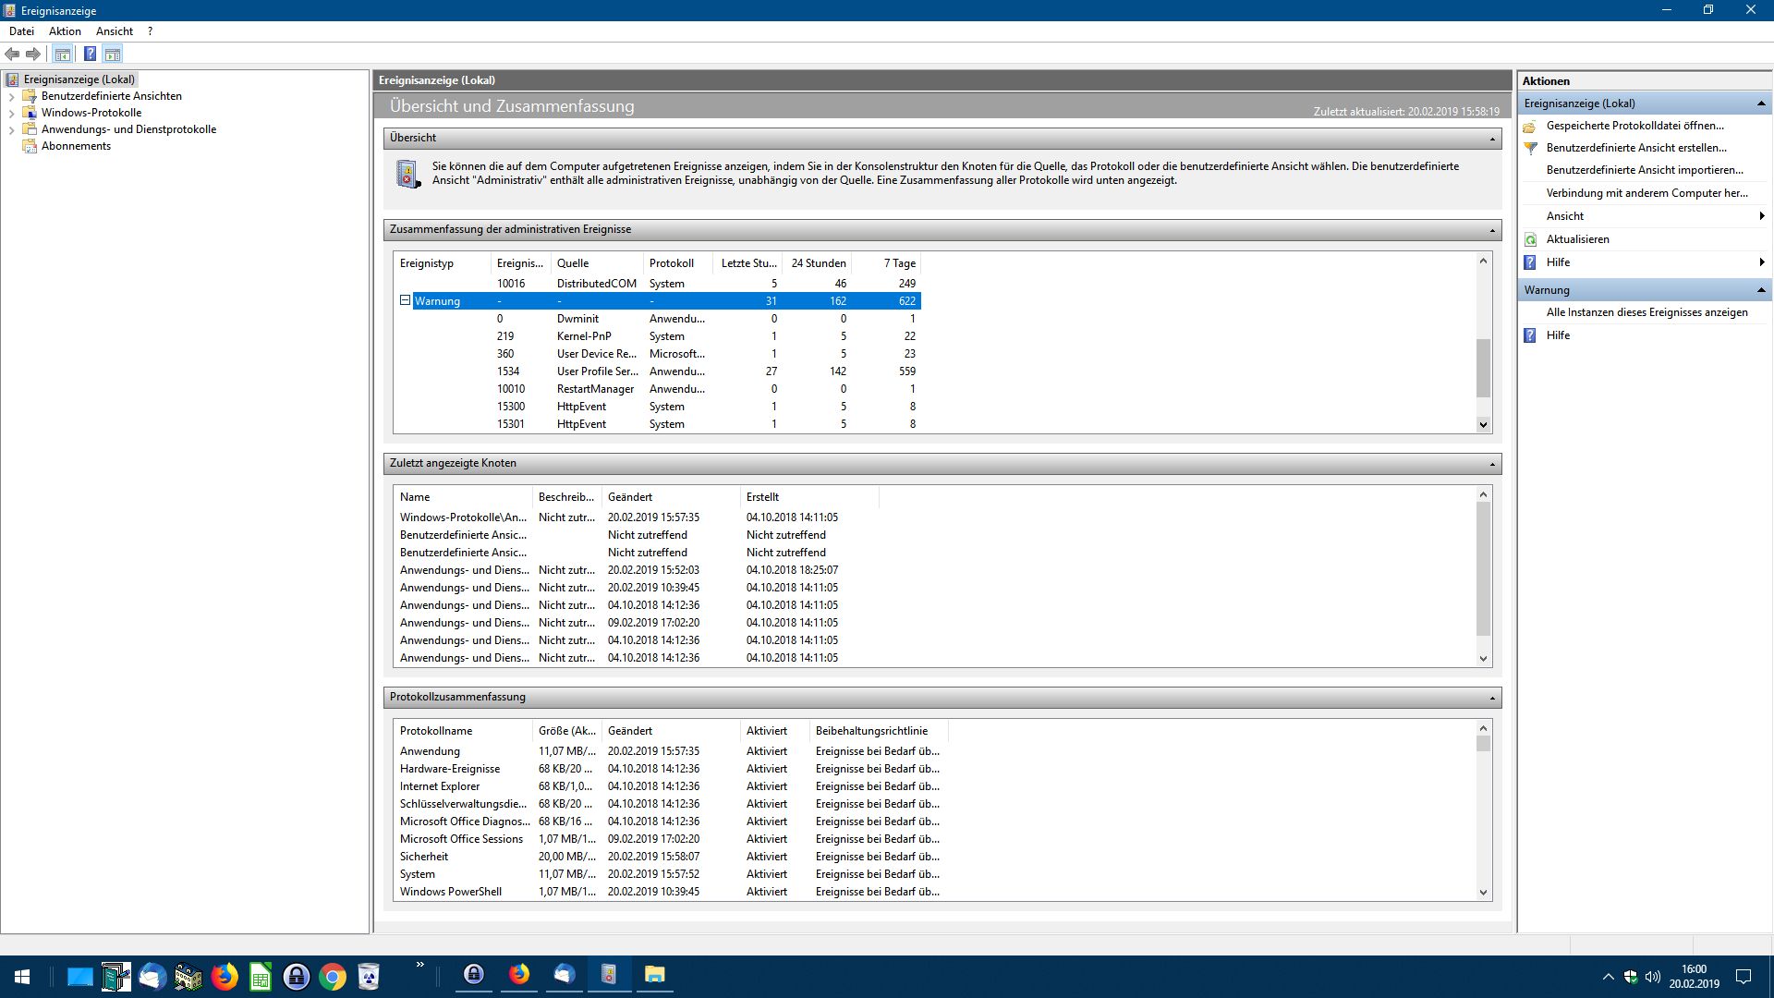
Task: Click the Benutzerdefinierte Ansichten folder icon
Action: [30, 96]
